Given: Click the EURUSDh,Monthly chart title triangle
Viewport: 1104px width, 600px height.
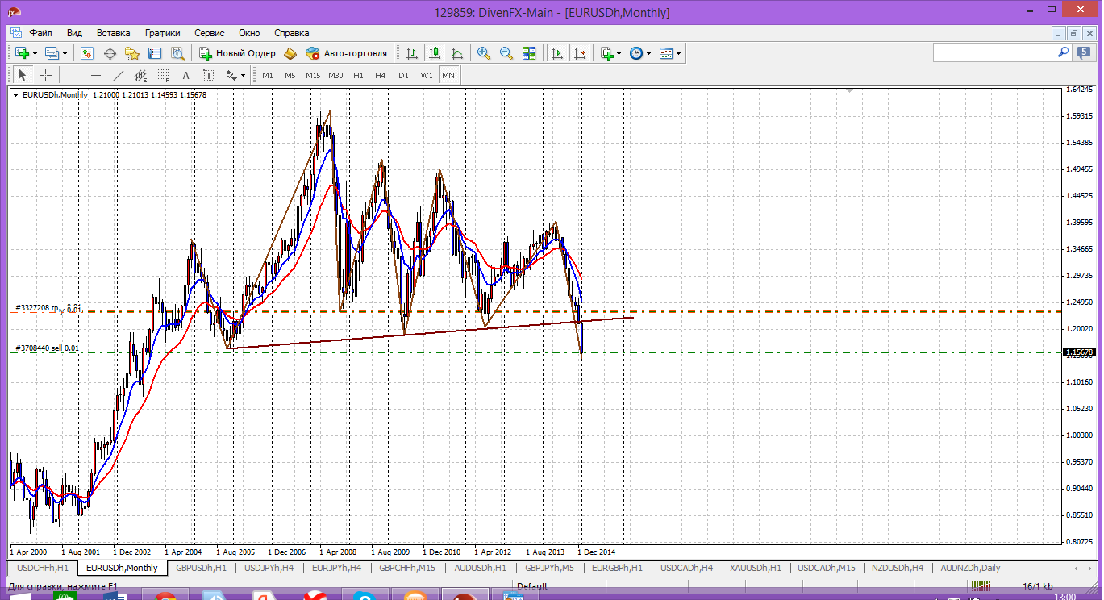Looking at the screenshot, I should pyautogui.click(x=15, y=95).
